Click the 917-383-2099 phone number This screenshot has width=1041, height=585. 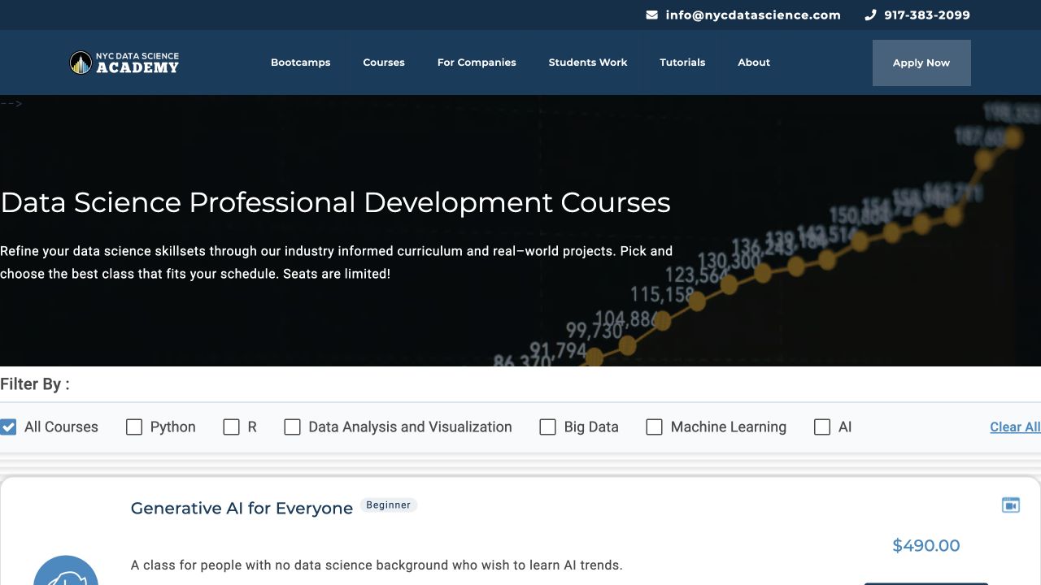927,15
